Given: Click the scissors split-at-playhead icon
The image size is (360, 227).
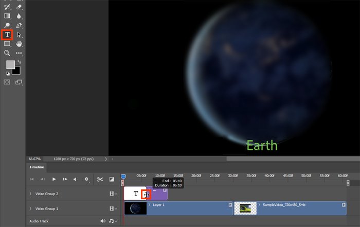Looking at the screenshot, I should click(x=100, y=179).
